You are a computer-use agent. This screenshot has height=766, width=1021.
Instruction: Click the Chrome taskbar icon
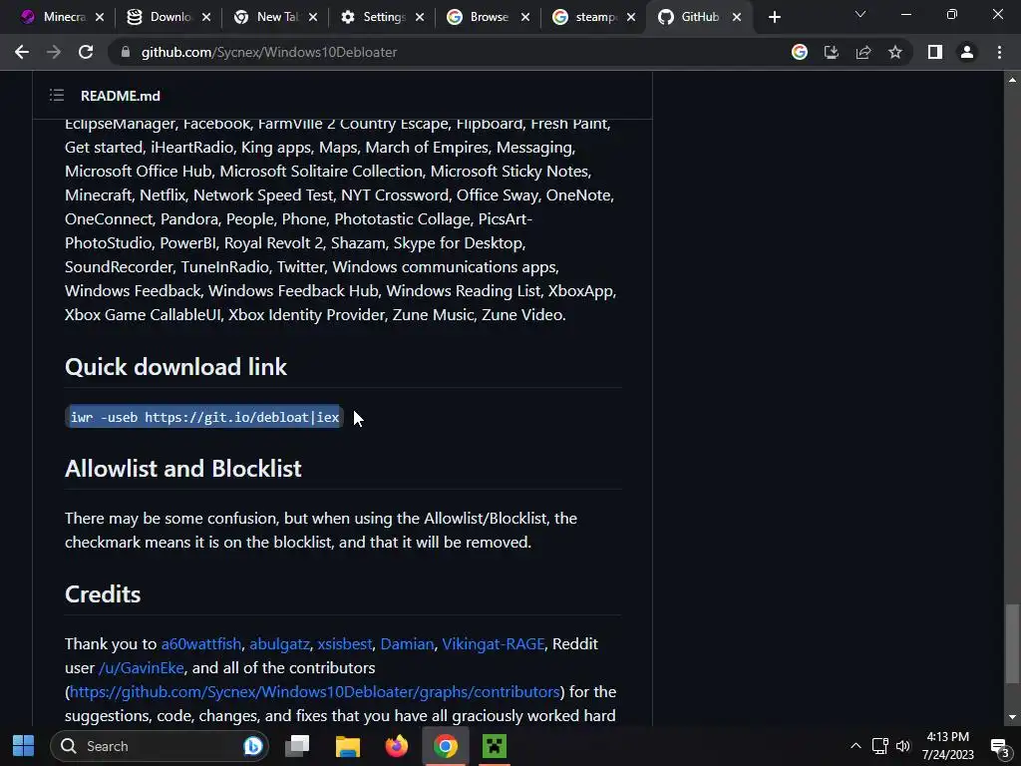click(x=446, y=746)
